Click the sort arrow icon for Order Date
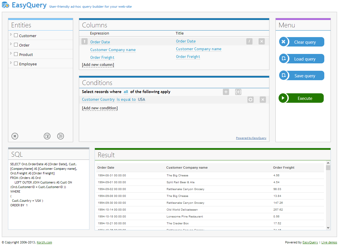The image size is (340, 246). point(84,42)
